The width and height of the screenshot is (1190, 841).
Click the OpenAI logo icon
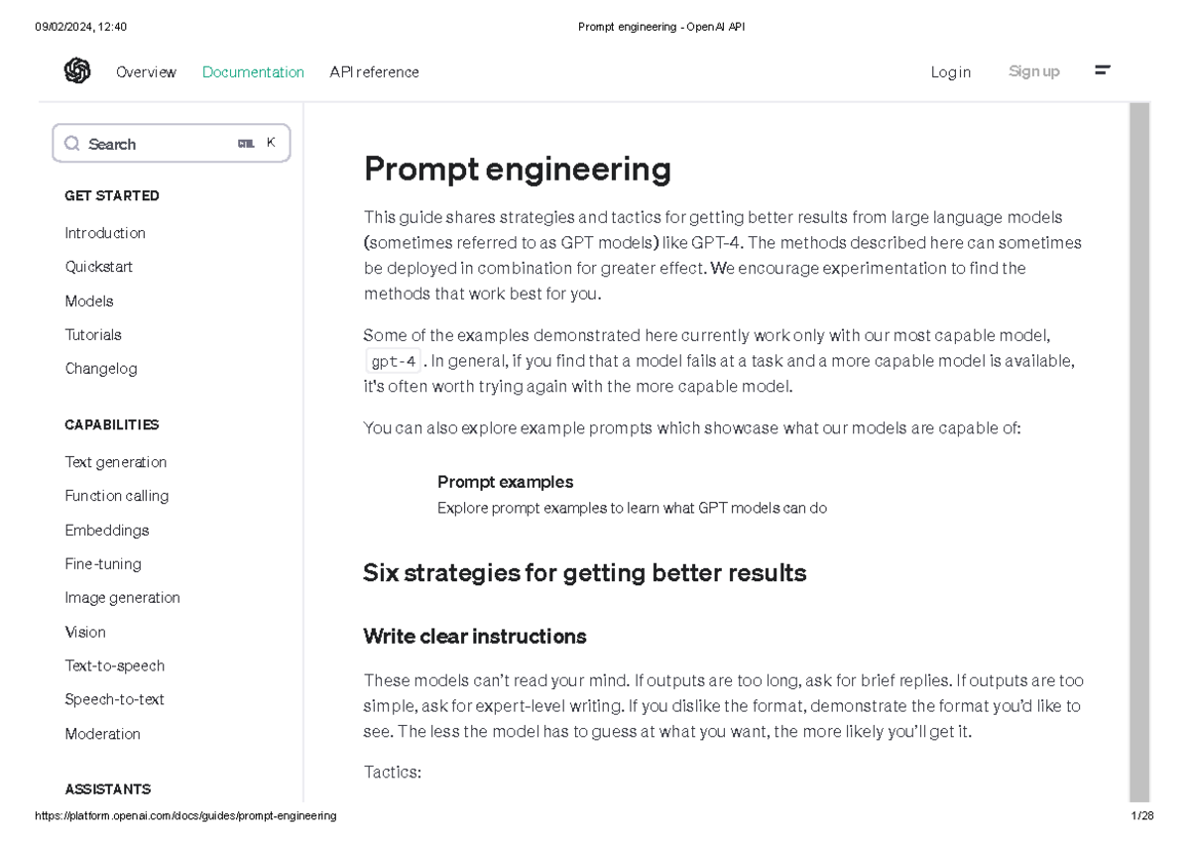[77, 71]
